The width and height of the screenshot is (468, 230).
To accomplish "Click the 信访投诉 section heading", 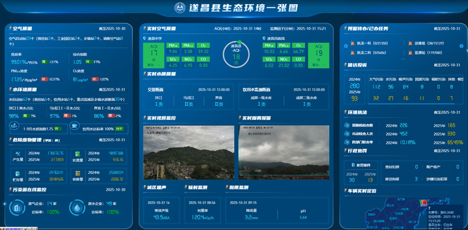I will click(357, 65).
